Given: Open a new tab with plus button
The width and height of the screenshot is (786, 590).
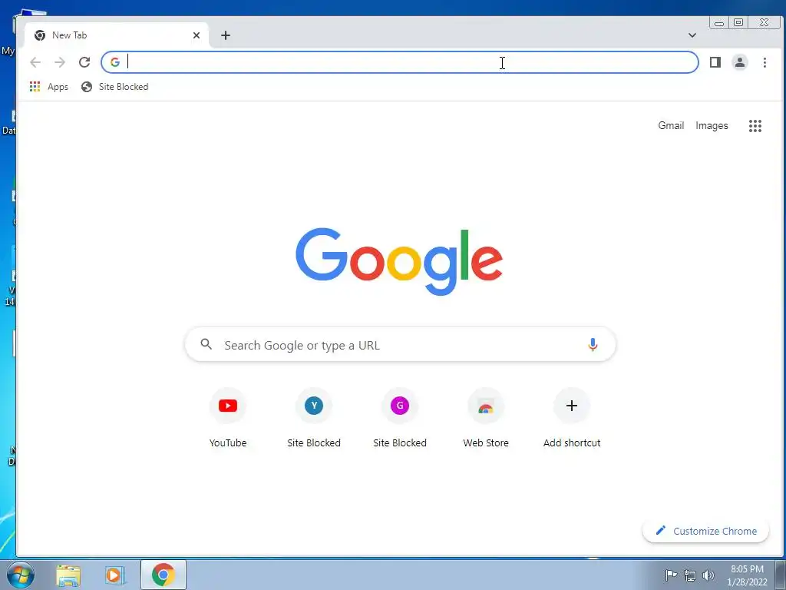Looking at the screenshot, I should [226, 35].
